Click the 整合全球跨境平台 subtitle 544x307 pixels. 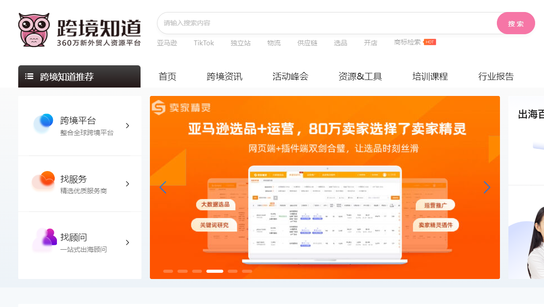(87, 132)
